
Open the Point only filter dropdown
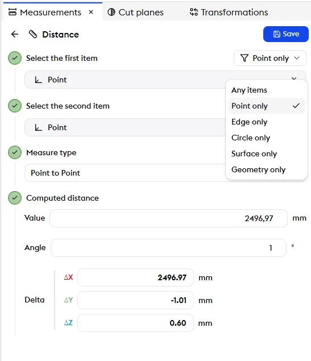[270, 58]
